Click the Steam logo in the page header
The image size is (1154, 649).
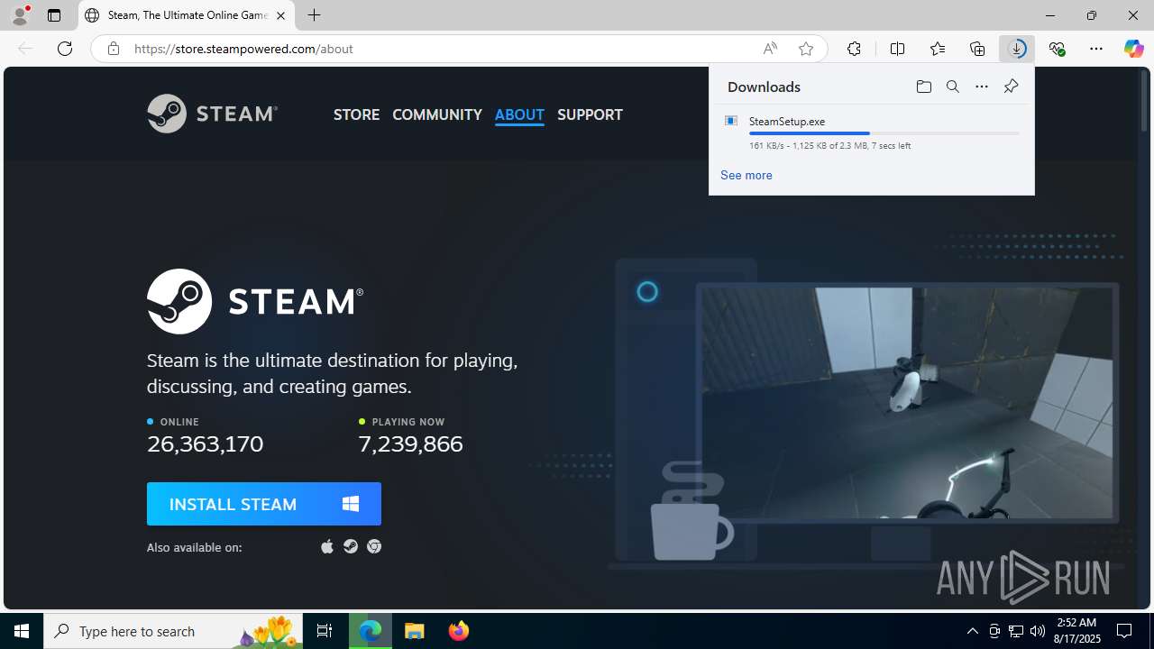pyautogui.click(x=212, y=114)
